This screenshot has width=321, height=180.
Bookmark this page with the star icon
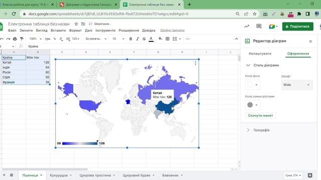coord(254,14)
